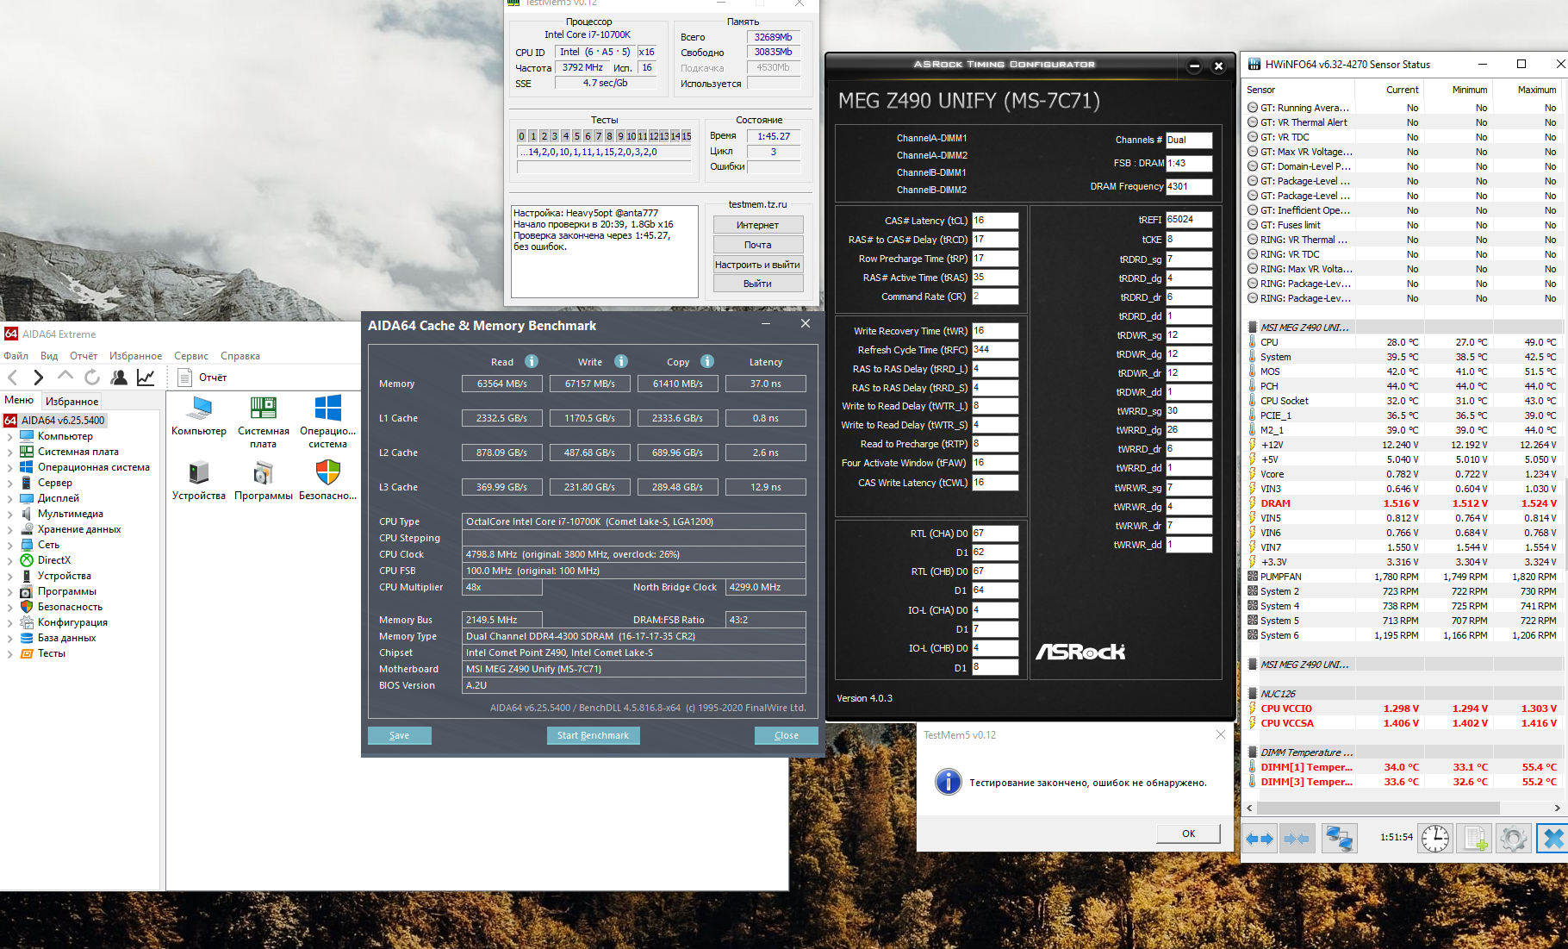Viewport: 1568px width, 949px height.
Task: Click the info icon next to Read
Action: [532, 361]
